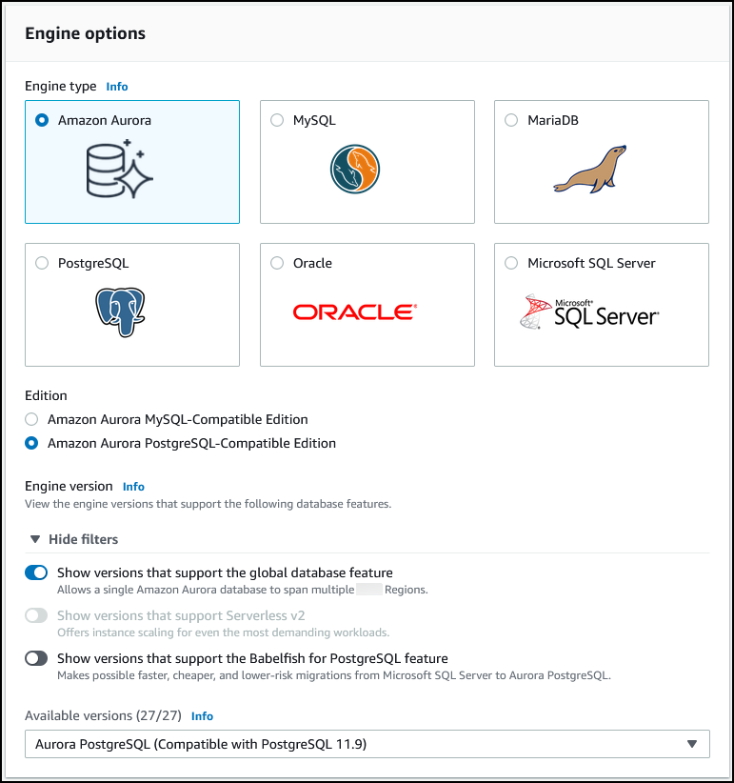This screenshot has height=783, width=734.
Task: Open the Info link next to Engine type
Action: click(x=116, y=87)
